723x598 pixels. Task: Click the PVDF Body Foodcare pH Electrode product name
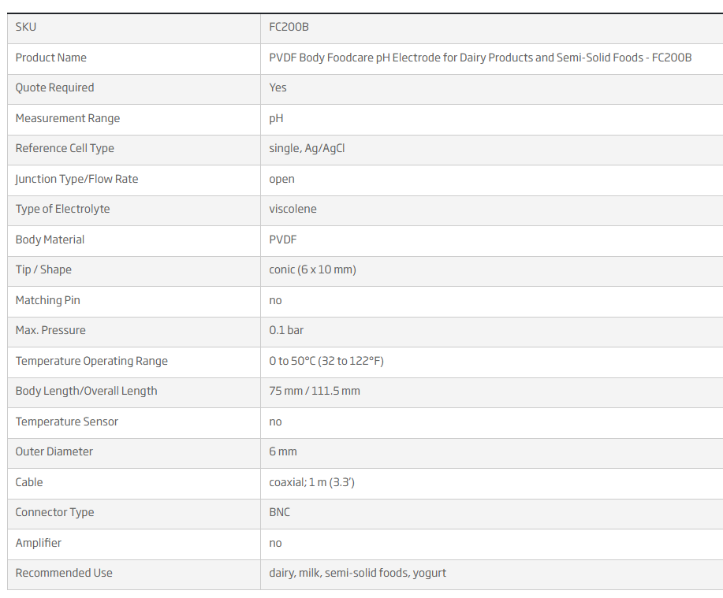(480, 58)
